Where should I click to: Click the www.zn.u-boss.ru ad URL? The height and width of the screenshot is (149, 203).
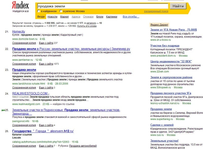click(x=161, y=40)
